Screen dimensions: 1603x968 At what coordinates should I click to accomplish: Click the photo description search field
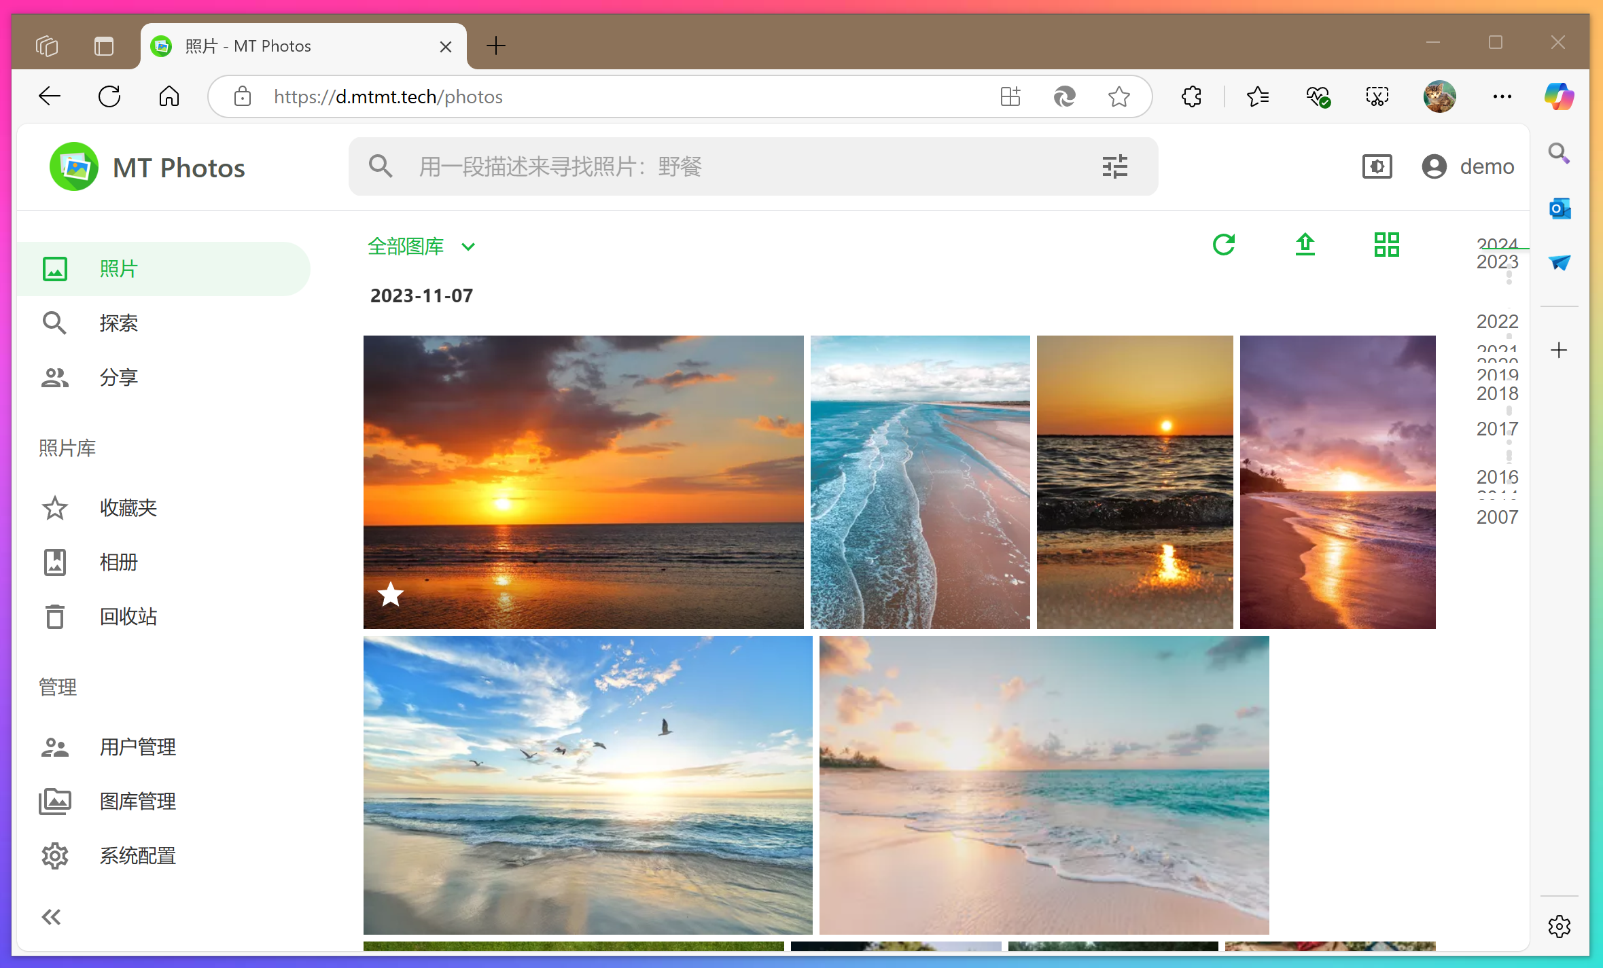point(680,166)
